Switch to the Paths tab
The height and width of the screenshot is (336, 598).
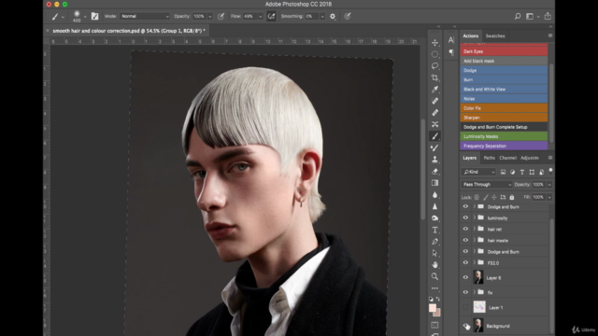(489, 158)
